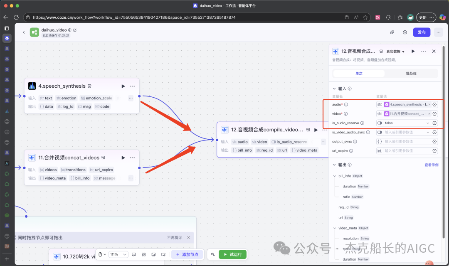
Task: Click the url_expire value input field
Action: click(x=407, y=151)
